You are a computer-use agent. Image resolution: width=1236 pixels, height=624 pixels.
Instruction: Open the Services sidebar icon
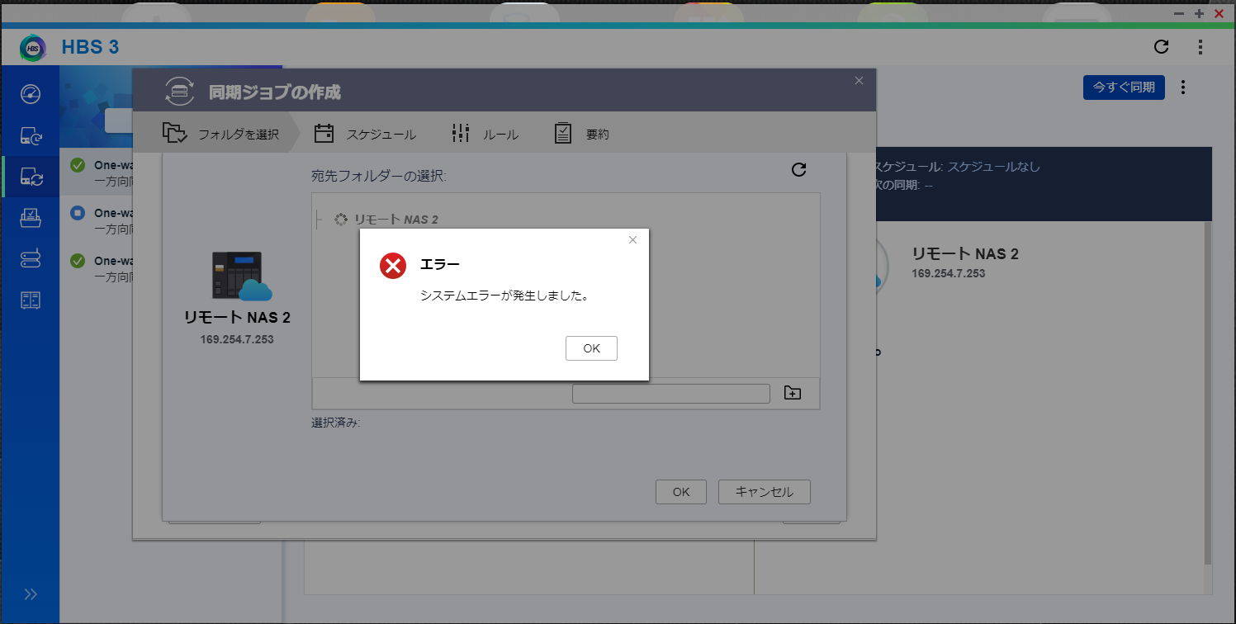coord(31,260)
